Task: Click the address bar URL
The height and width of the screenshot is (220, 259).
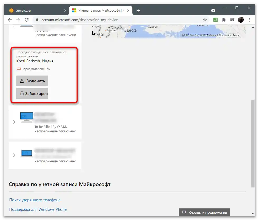Action: [79, 20]
